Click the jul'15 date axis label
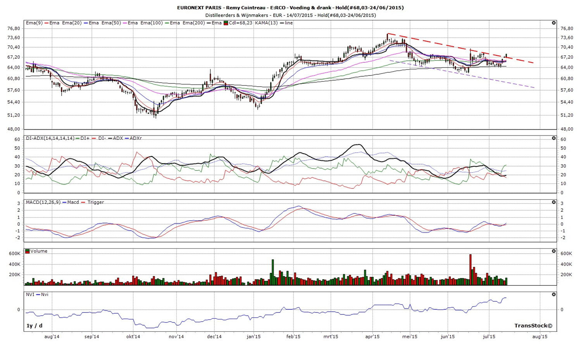This screenshot has width=581, height=345. pos(489,337)
